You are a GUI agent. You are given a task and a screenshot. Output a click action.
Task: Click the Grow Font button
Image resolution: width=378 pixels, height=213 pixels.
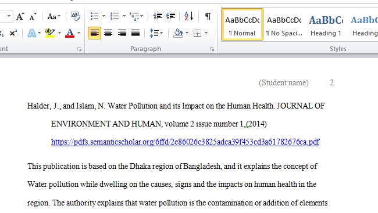(20, 16)
